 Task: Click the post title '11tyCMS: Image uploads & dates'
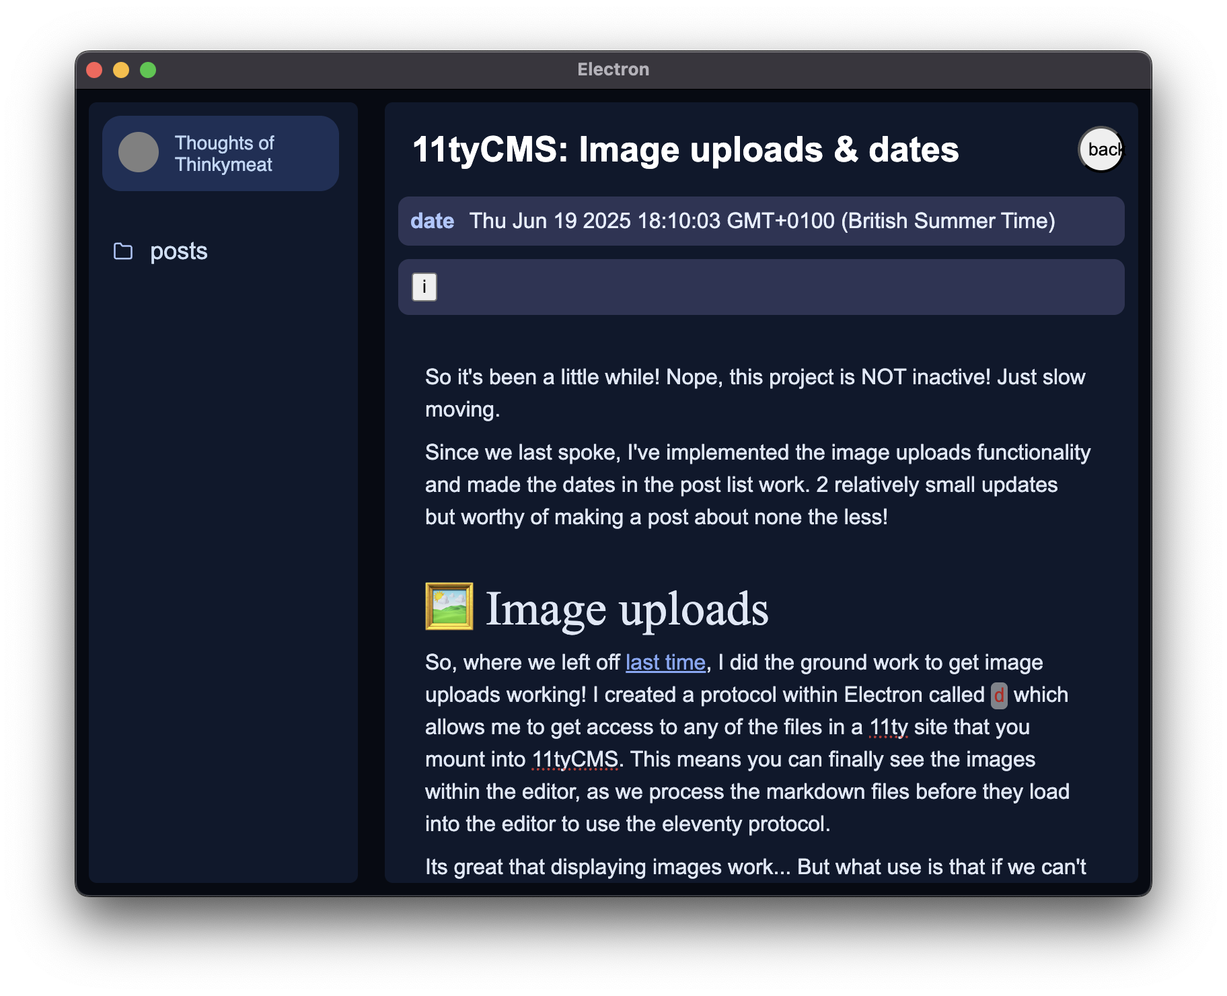pos(685,149)
